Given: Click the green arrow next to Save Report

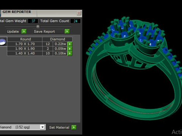Looking at the screenshot, I should pyautogui.click(x=67, y=31).
